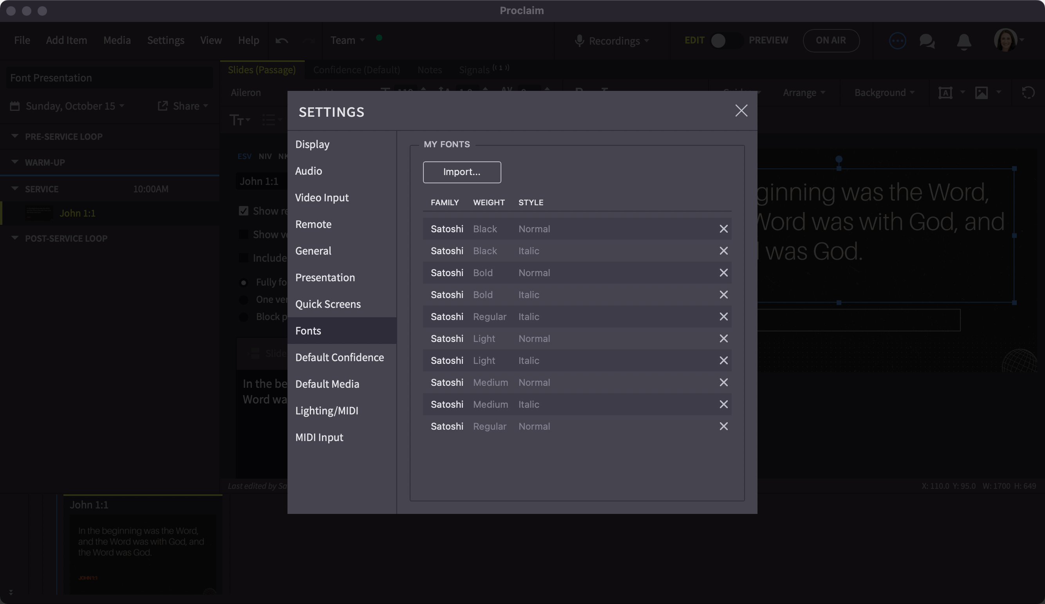This screenshot has height=604, width=1045.
Task: Collapse the WARM-UP section
Action: (x=14, y=161)
